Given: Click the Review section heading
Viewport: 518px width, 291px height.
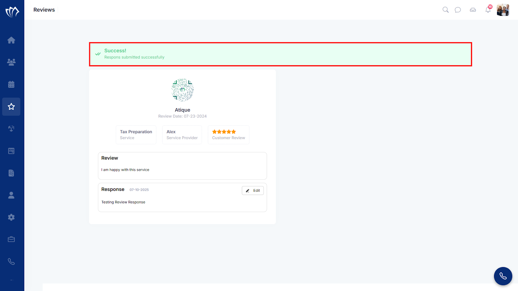Looking at the screenshot, I should (110, 158).
